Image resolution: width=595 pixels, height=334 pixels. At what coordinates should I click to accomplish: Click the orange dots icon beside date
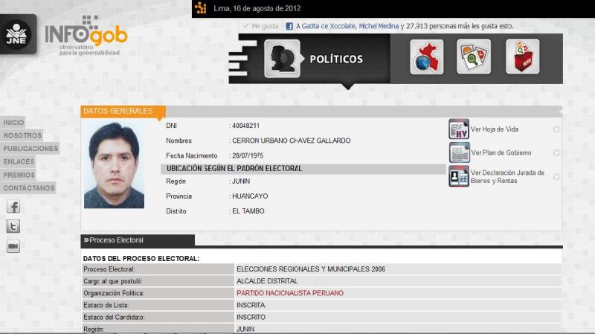point(200,8)
